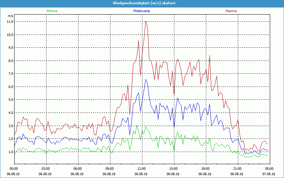The image size is (284, 178).
Task: Click the 09:00 time axis label
Action: (110, 168)
